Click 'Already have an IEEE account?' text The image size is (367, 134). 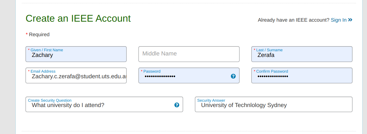(293, 20)
